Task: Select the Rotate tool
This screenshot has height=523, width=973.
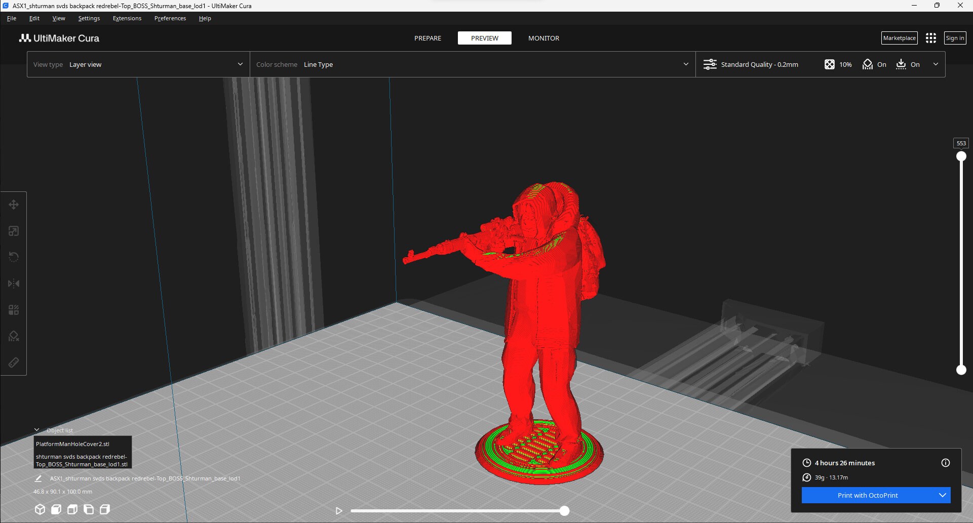Action: tap(14, 257)
